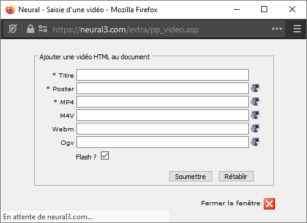Focus the MP4 input field
Screen dimensions: 307x223
click(163, 101)
